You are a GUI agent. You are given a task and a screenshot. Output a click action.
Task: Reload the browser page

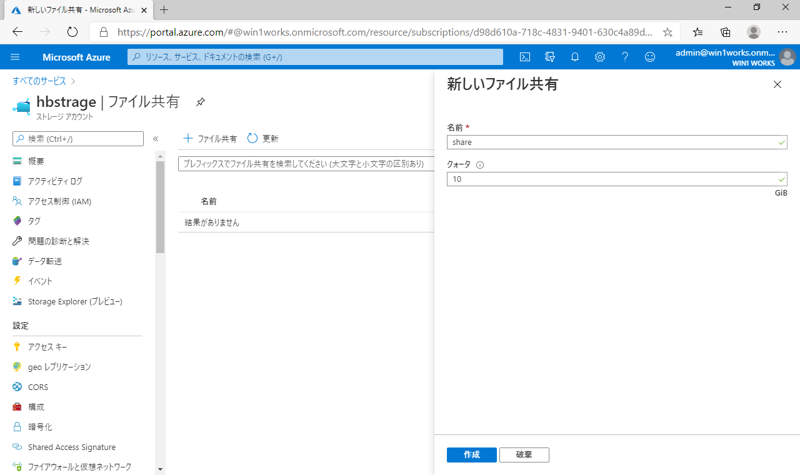tap(72, 32)
